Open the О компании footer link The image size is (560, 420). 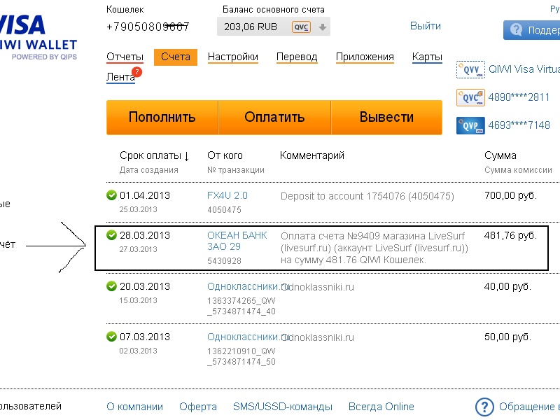(x=134, y=407)
